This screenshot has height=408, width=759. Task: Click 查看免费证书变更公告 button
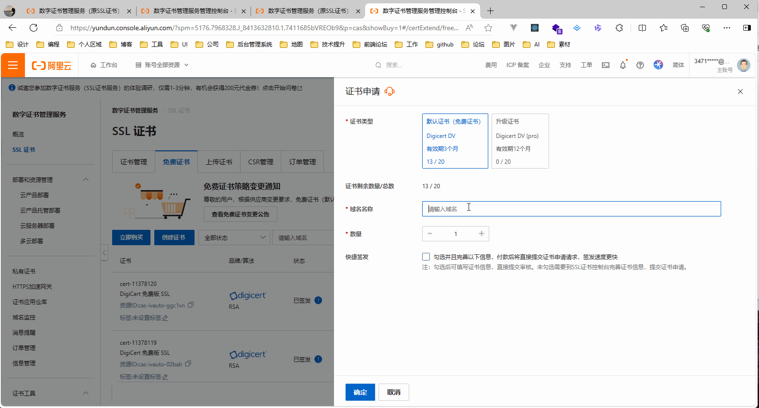point(241,214)
